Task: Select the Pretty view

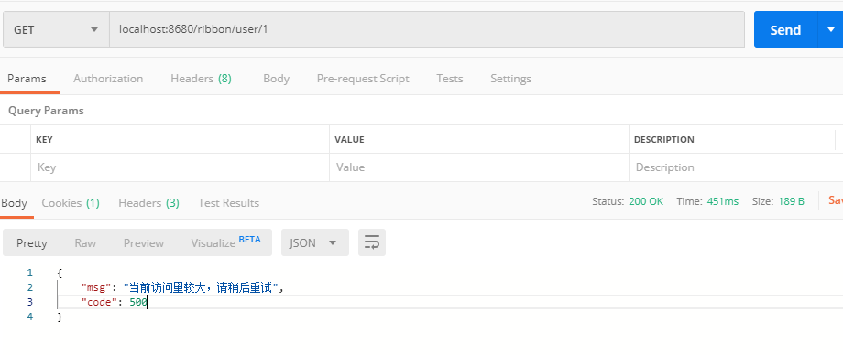Action: coord(32,242)
